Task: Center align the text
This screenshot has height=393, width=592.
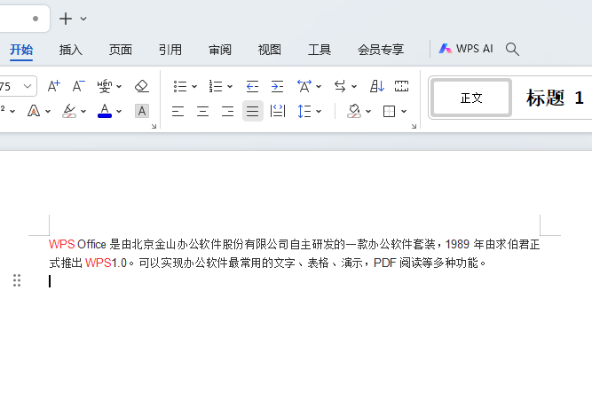Action: (x=202, y=111)
